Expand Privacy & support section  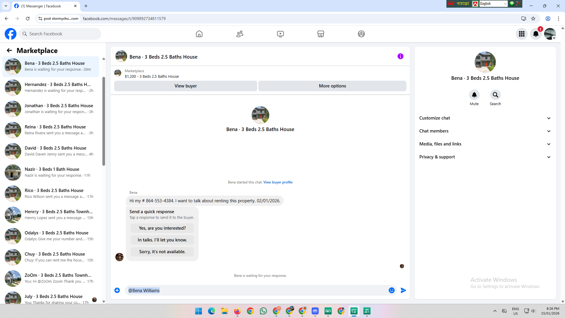[485, 157]
